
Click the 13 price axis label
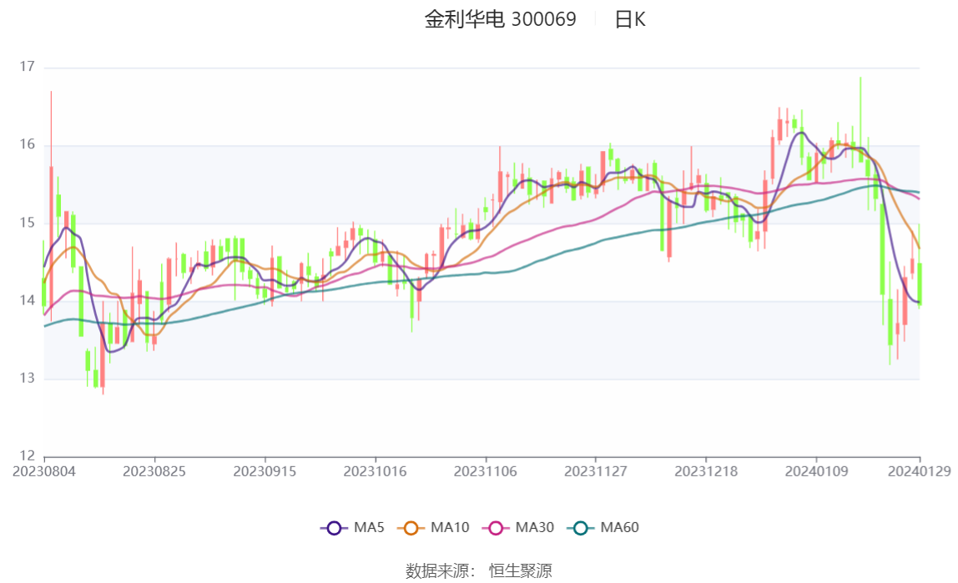[x=28, y=379]
